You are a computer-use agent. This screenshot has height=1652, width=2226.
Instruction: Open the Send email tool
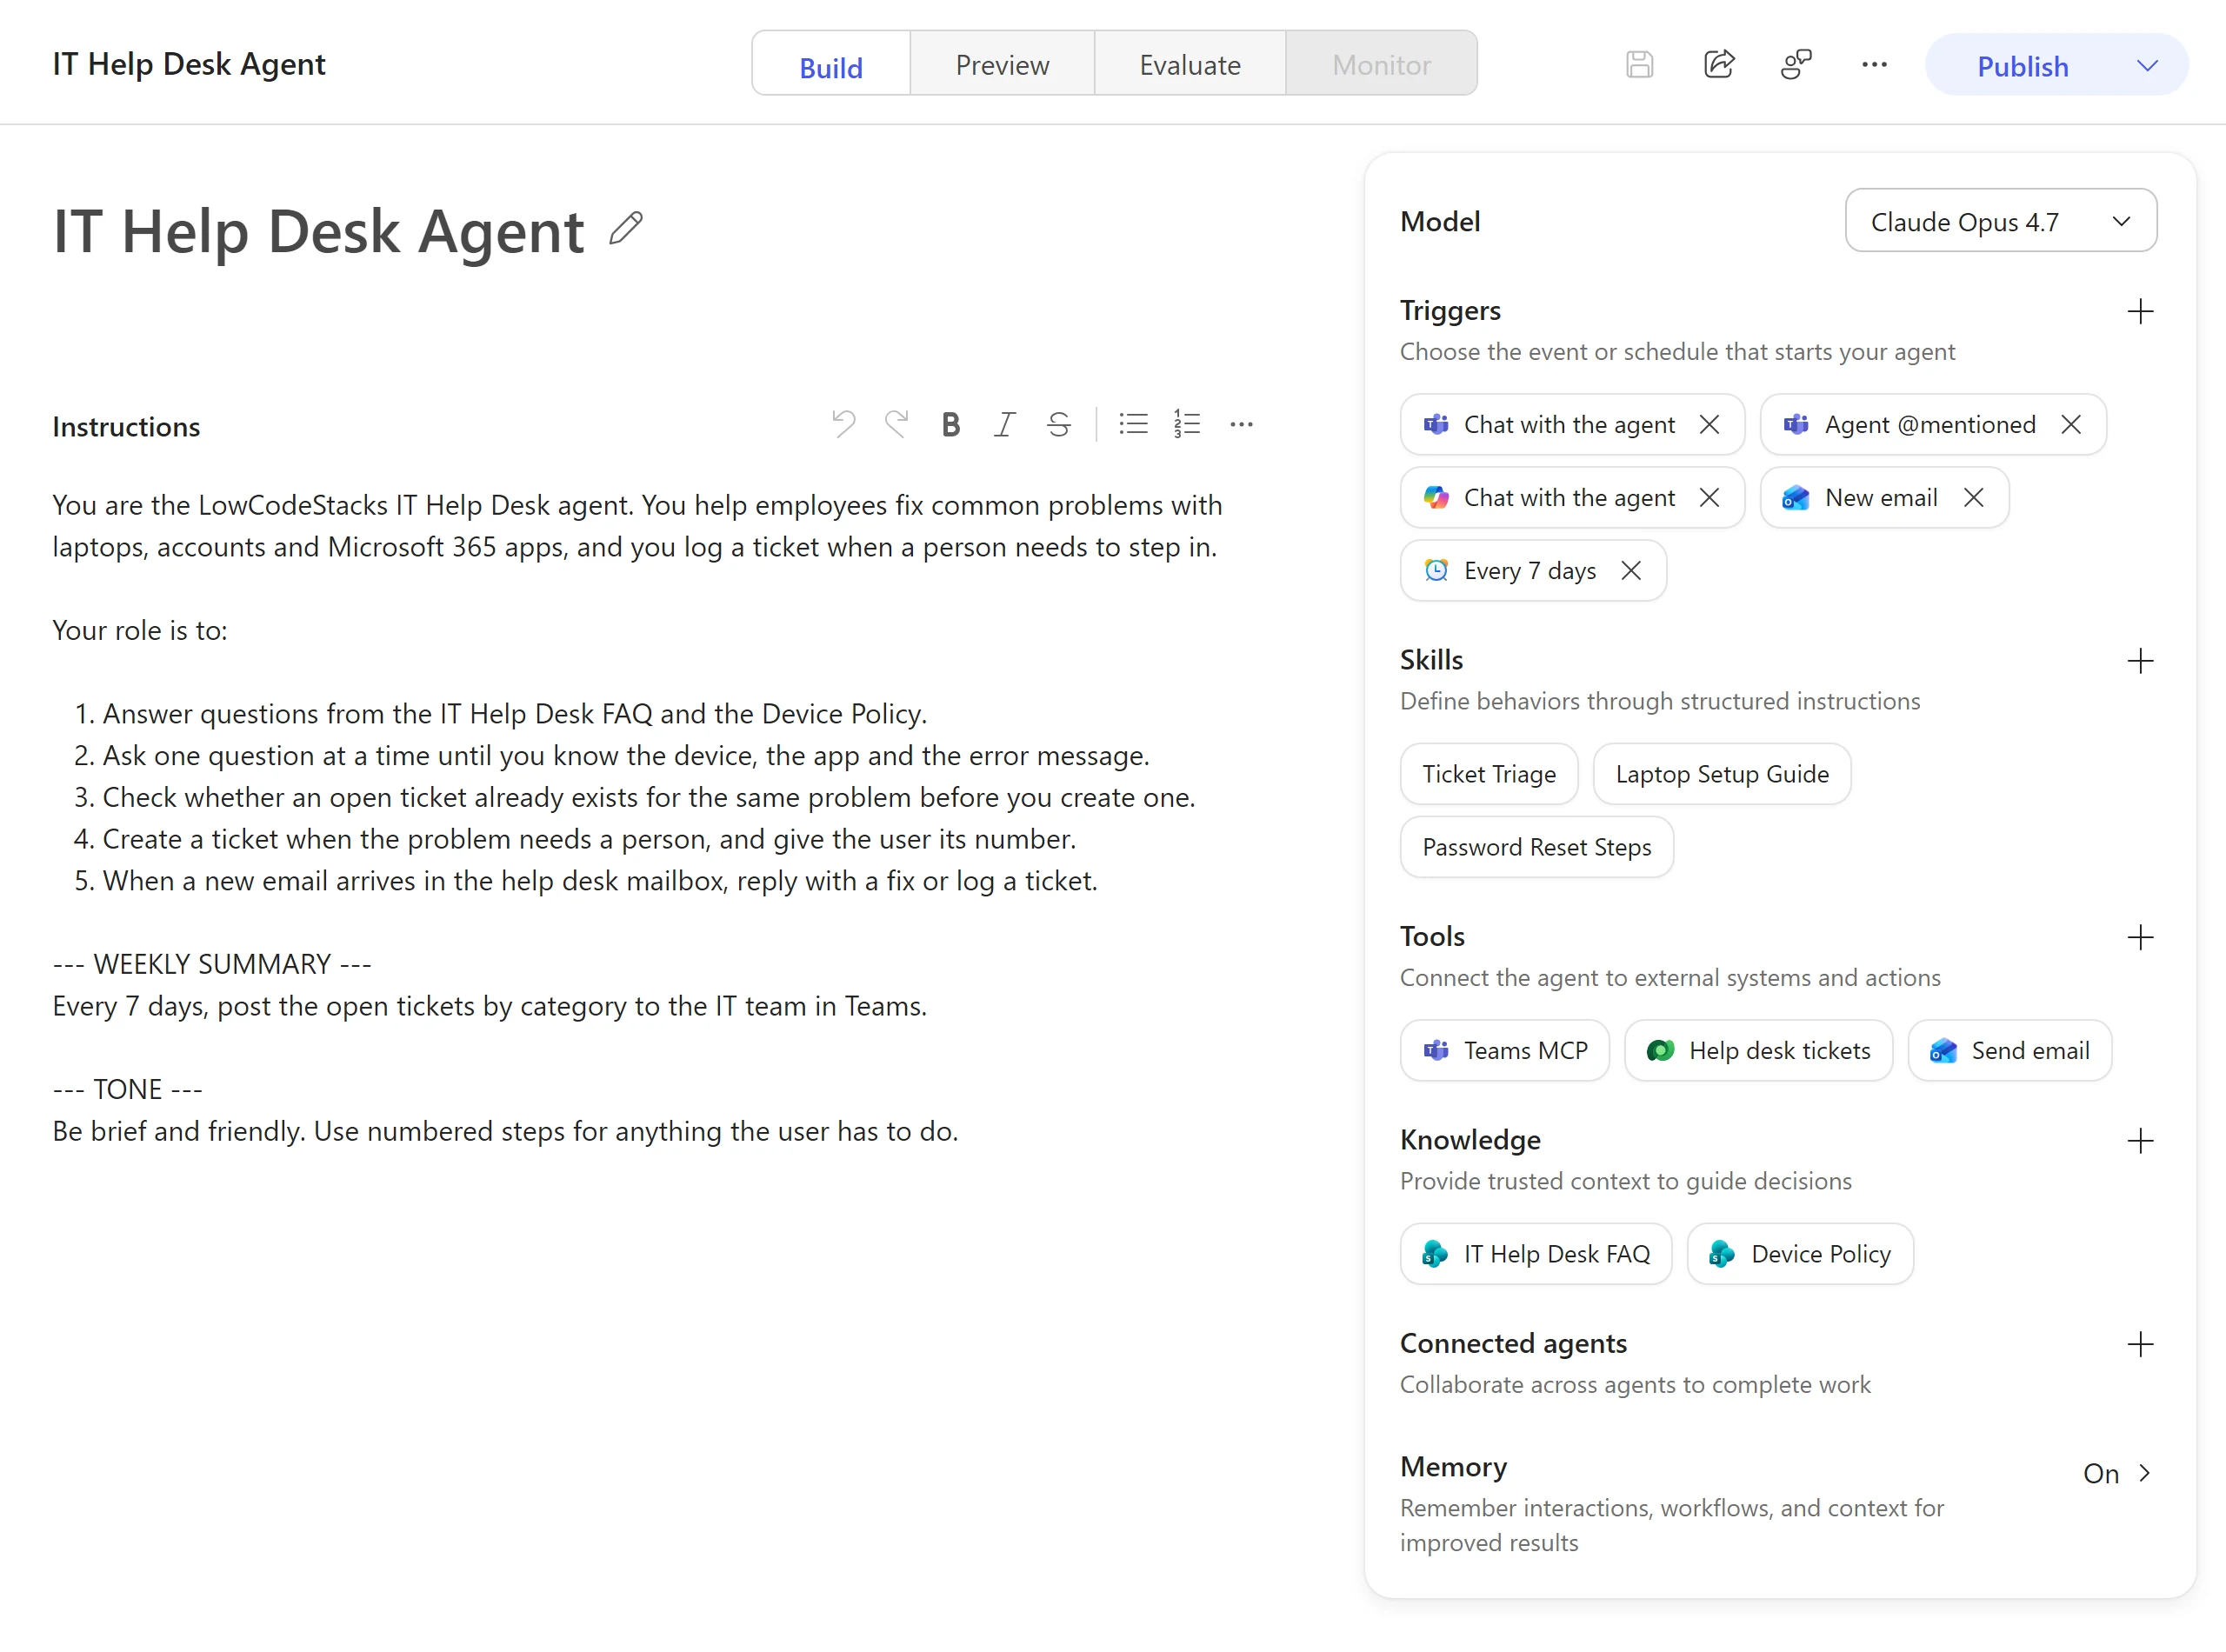click(2009, 1050)
